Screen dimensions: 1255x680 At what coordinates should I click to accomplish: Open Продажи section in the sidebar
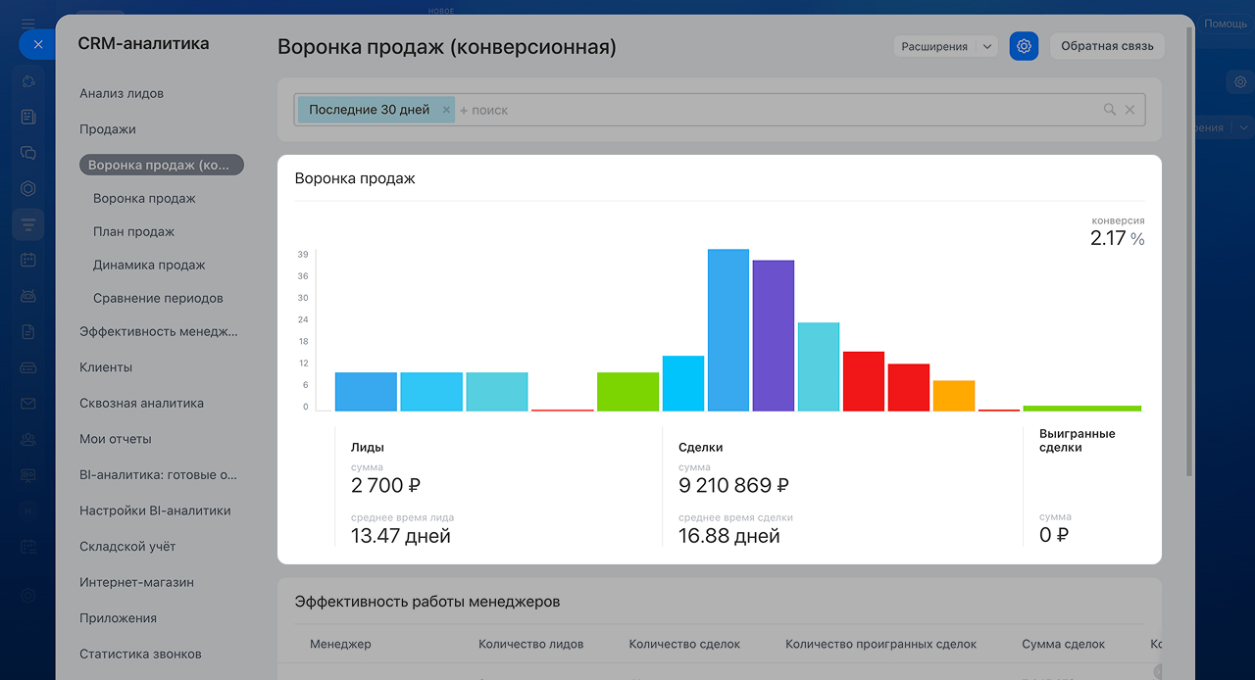[108, 129]
